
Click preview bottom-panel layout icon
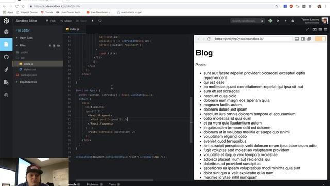(297, 39)
